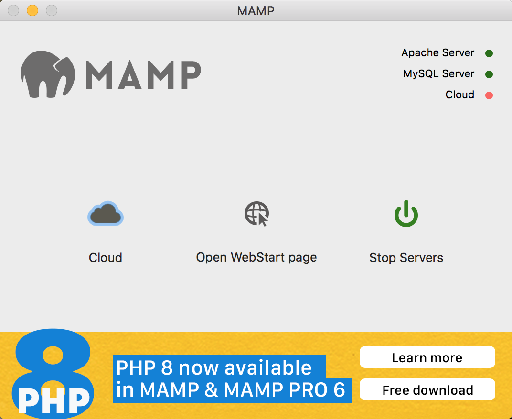Click the MAMP elephant logo

coord(48,74)
